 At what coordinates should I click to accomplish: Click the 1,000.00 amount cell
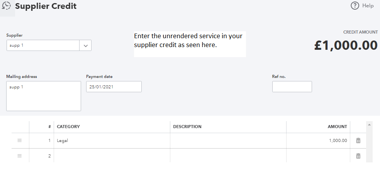click(x=317, y=141)
